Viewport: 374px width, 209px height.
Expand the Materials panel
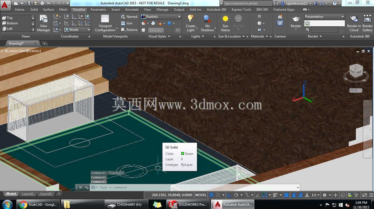pos(259,36)
